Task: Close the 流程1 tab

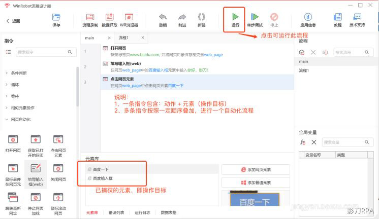Action: click(143, 38)
